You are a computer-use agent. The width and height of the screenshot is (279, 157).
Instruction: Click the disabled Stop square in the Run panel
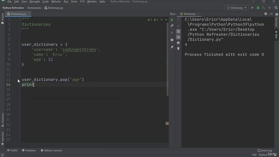coord(172,33)
